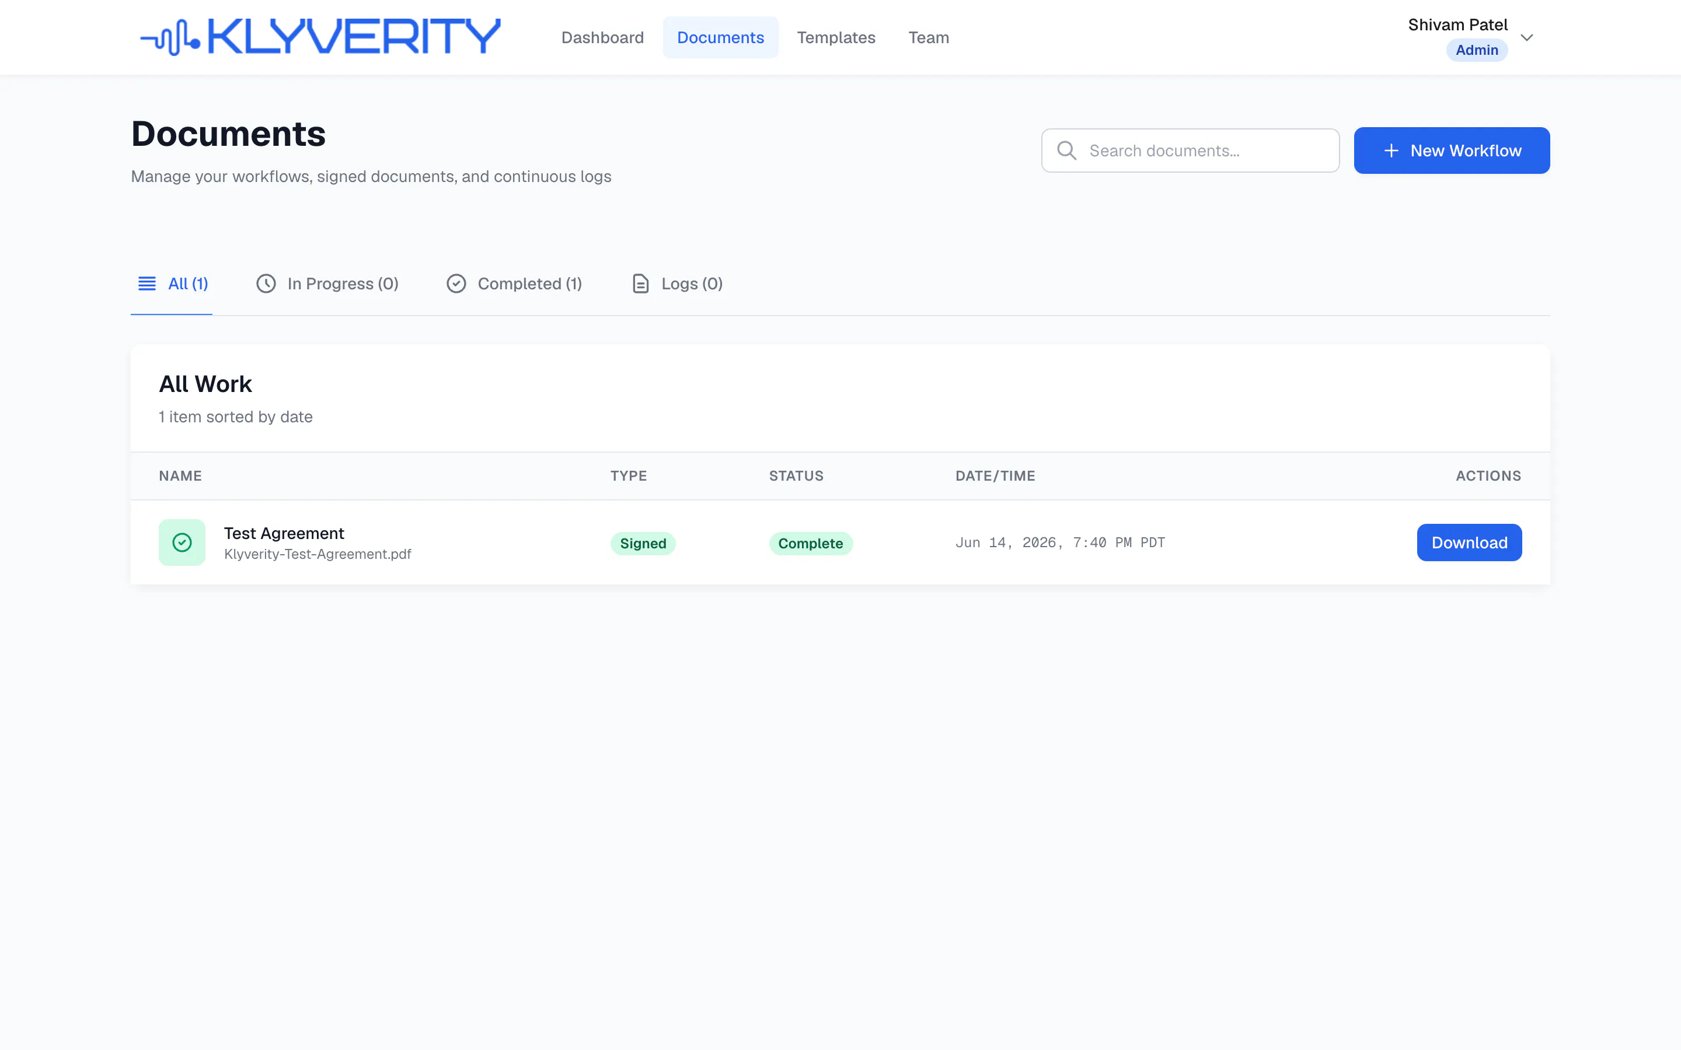Click the Complete status badge

coord(811,543)
